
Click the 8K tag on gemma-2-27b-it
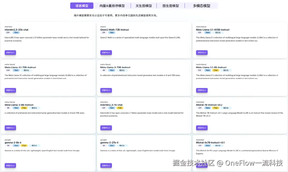[104, 146]
